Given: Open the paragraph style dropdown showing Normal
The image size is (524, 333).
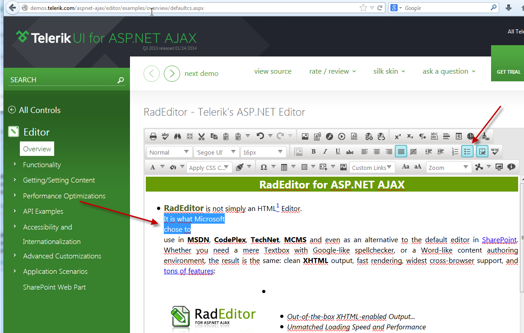Looking at the screenshot, I should click(x=169, y=152).
